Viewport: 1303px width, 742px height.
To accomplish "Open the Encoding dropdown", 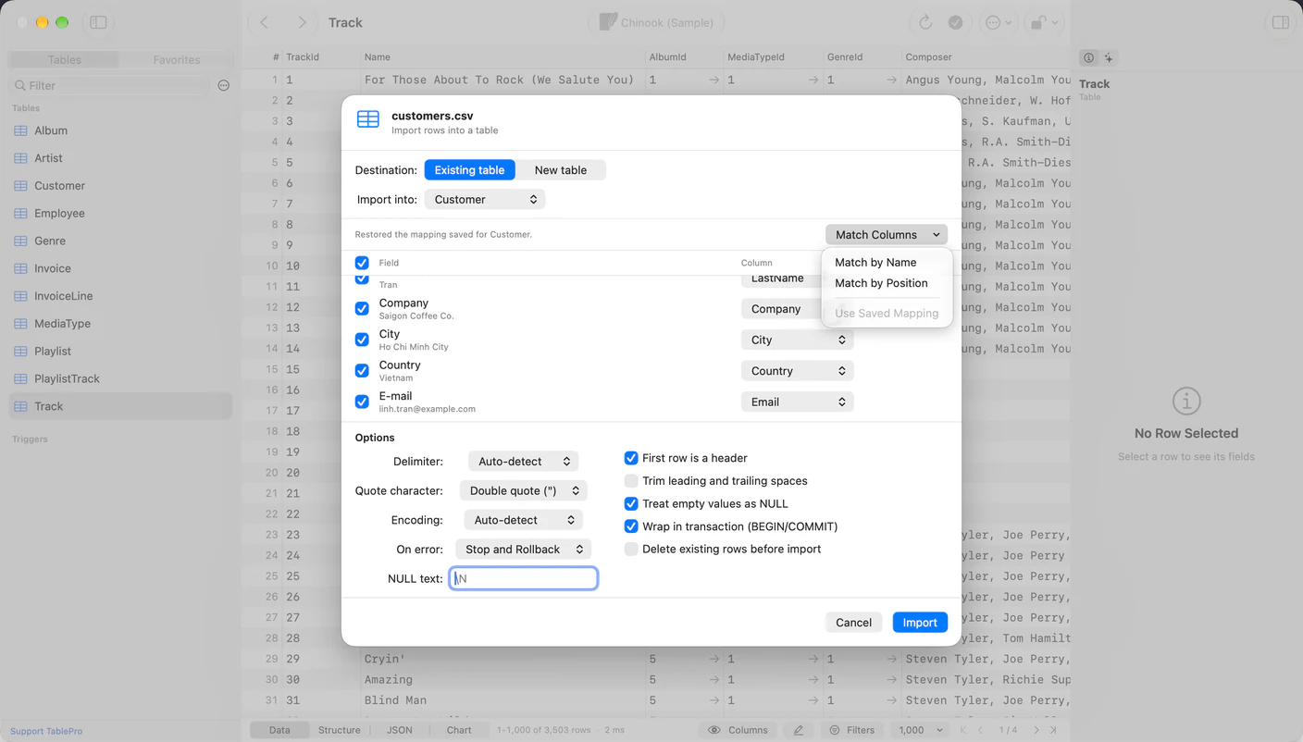I will (x=523, y=520).
